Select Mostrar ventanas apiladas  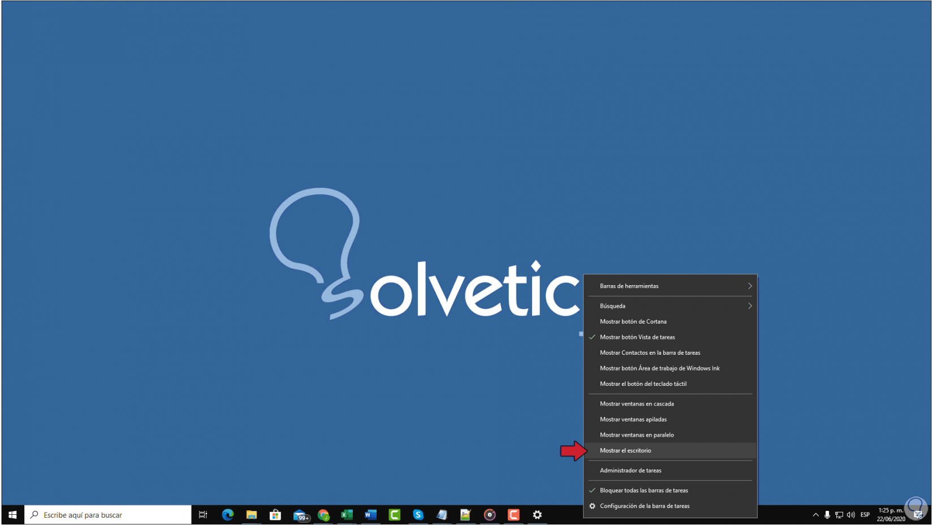[x=670, y=420]
